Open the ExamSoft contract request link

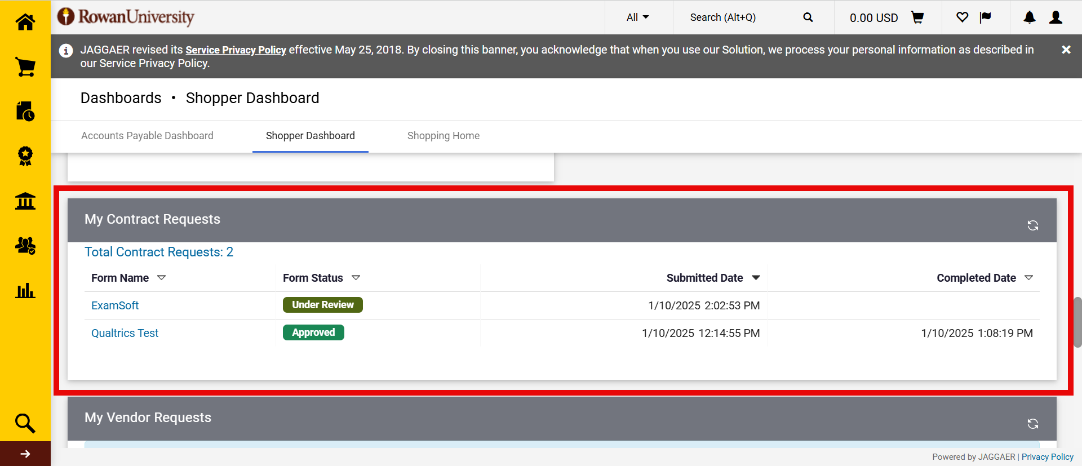(115, 305)
